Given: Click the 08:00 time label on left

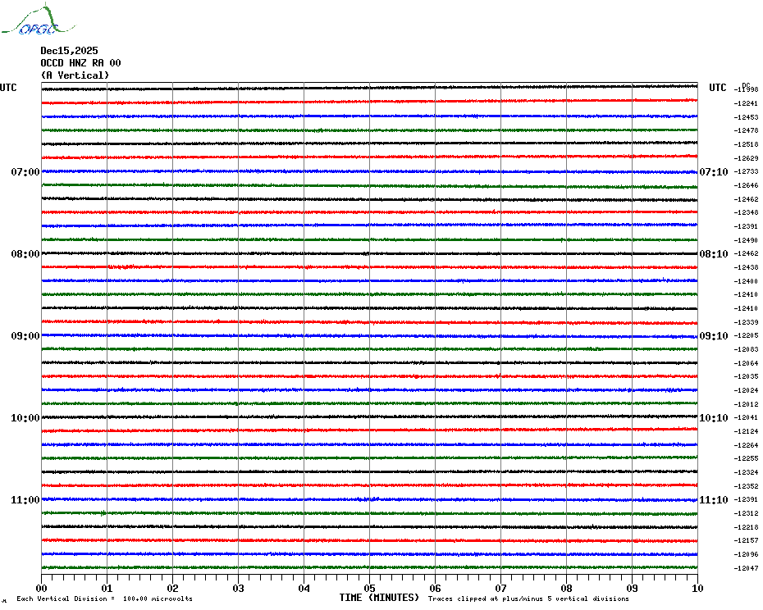Looking at the screenshot, I should click(x=25, y=254).
